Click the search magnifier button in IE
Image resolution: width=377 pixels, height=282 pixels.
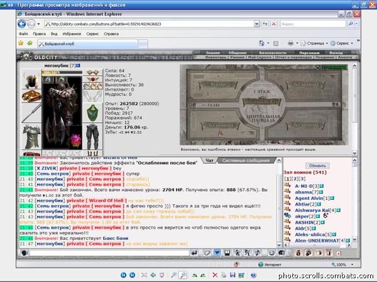coord(351,24)
